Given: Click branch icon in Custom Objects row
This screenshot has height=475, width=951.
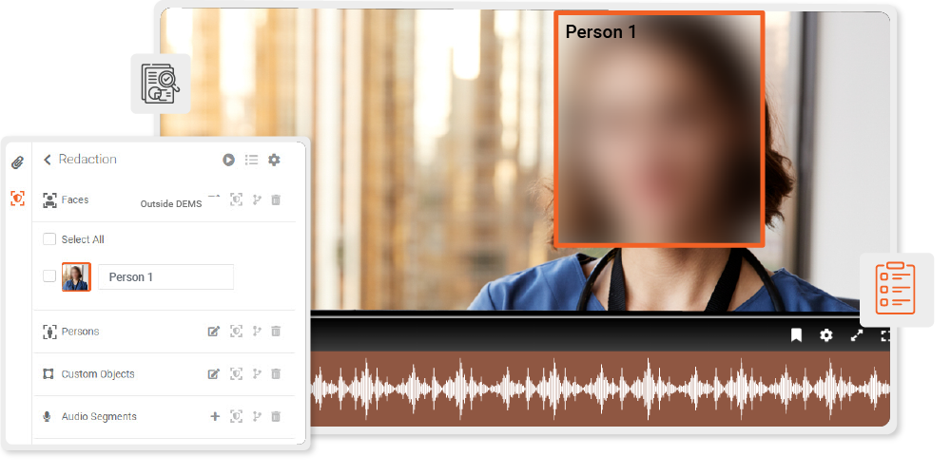Looking at the screenshot, I should (x=257, y=373).
